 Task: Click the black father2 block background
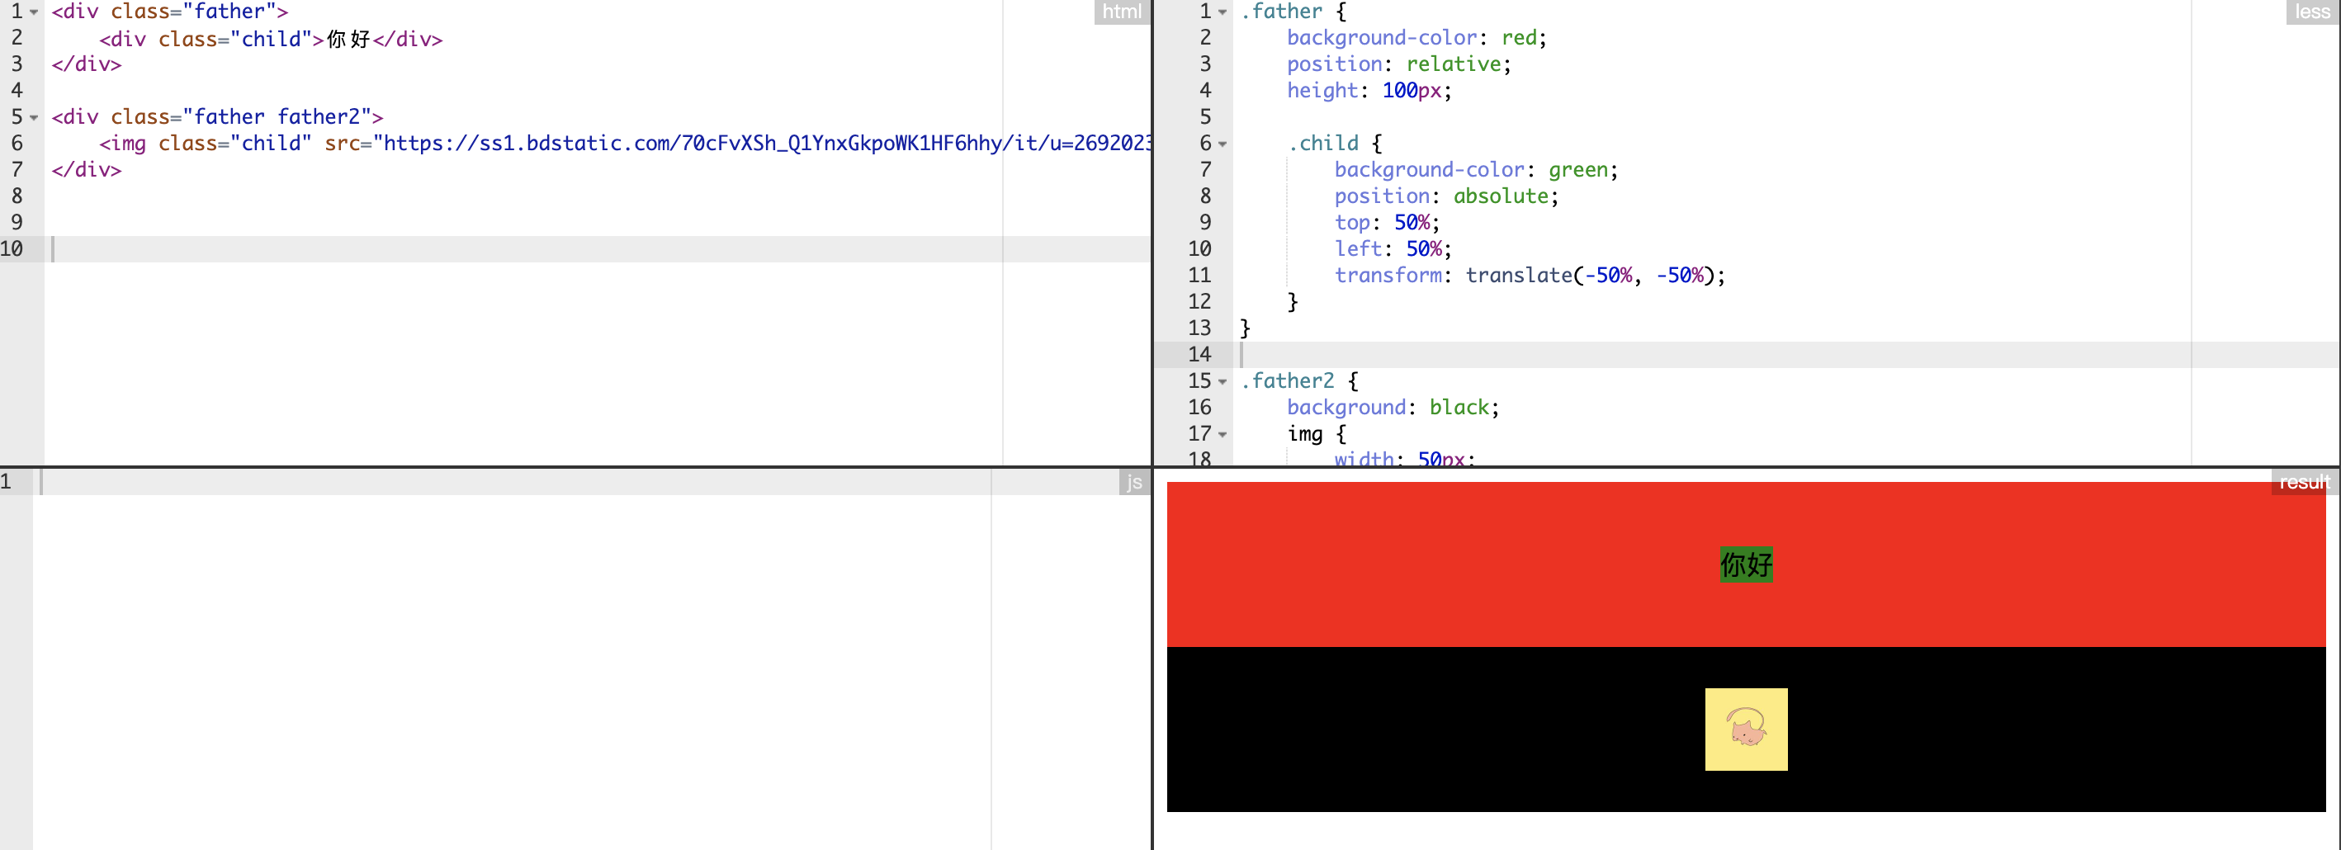(1454, 730)
